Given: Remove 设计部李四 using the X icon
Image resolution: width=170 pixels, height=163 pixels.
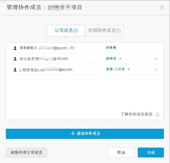Looking at the screenshot, I should coord(156,59).
